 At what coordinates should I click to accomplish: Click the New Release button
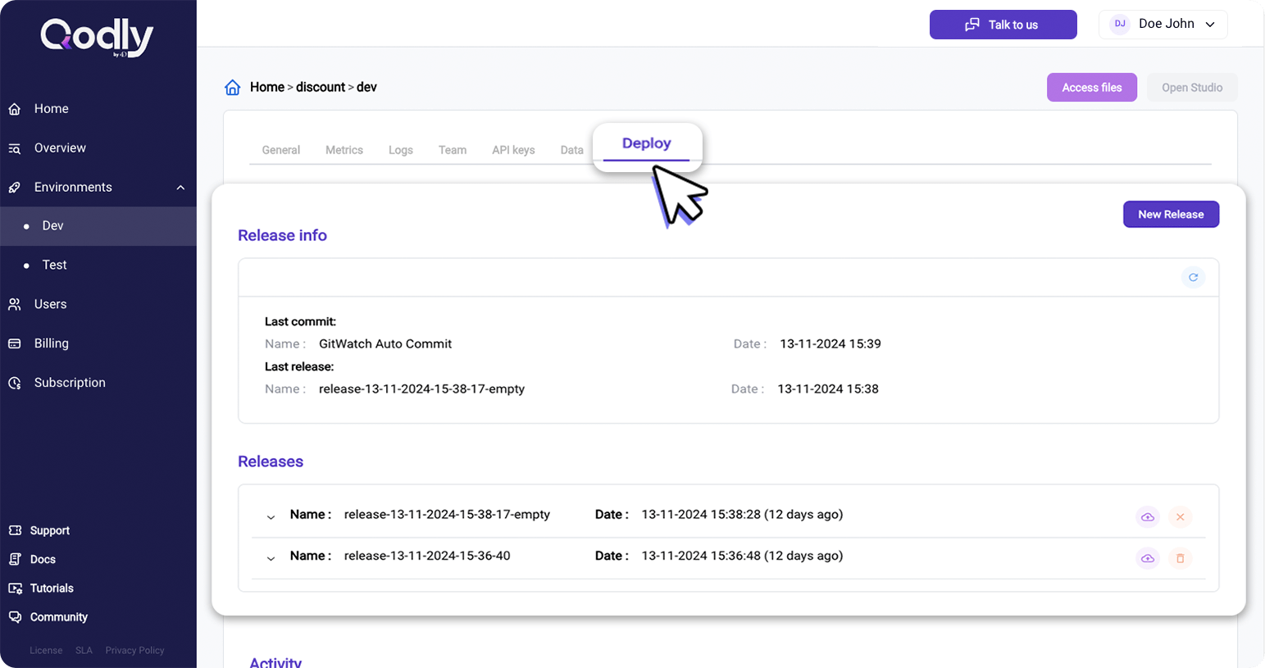click(1170, 214)
